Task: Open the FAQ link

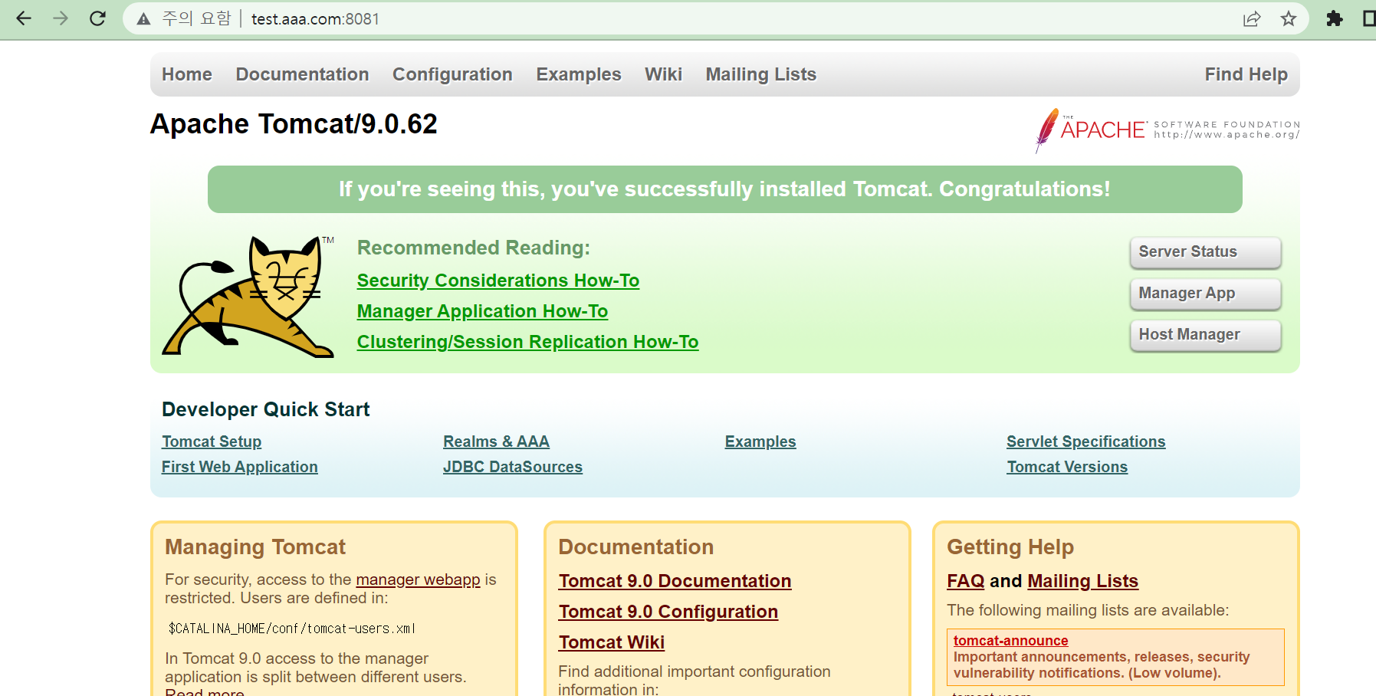Action: [x=965, y=581]
